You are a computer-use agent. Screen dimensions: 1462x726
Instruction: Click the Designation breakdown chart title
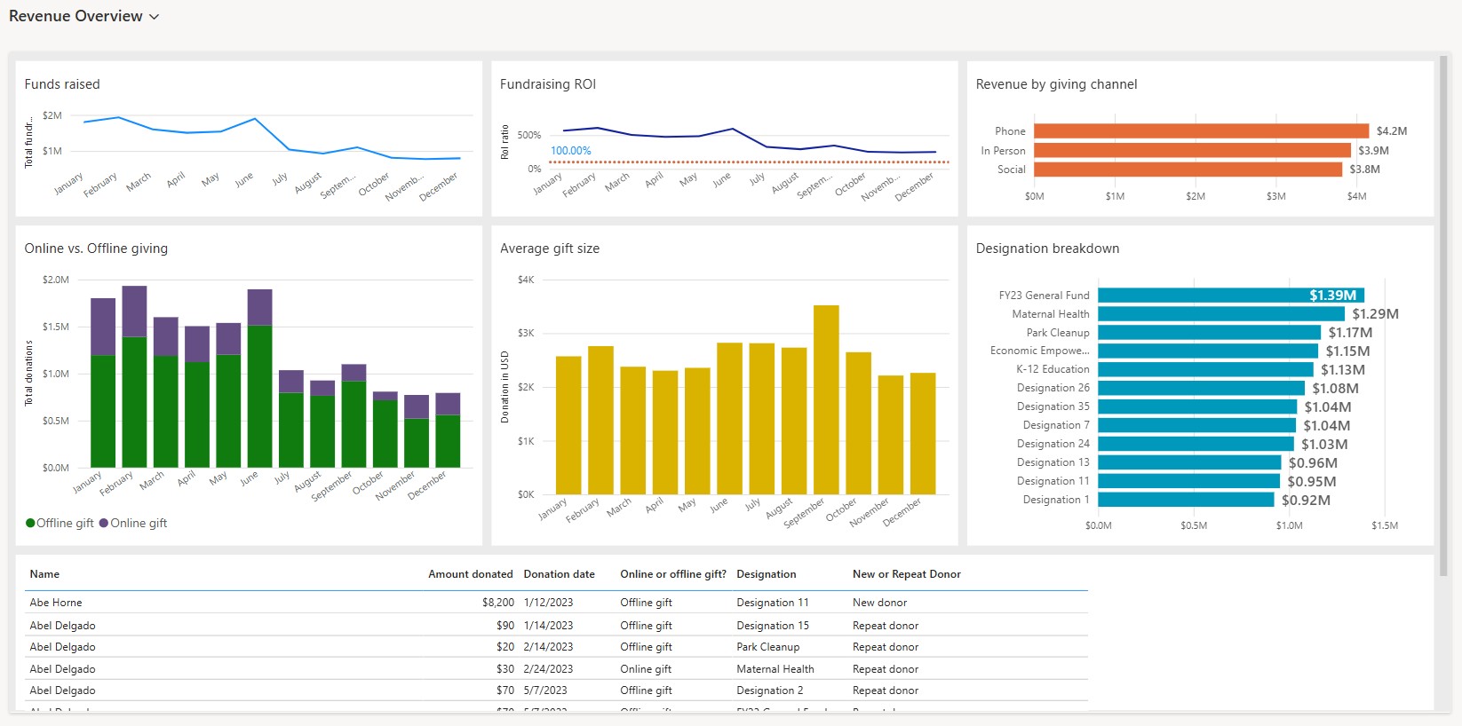pyautogui.click(x=1047, y=249)
